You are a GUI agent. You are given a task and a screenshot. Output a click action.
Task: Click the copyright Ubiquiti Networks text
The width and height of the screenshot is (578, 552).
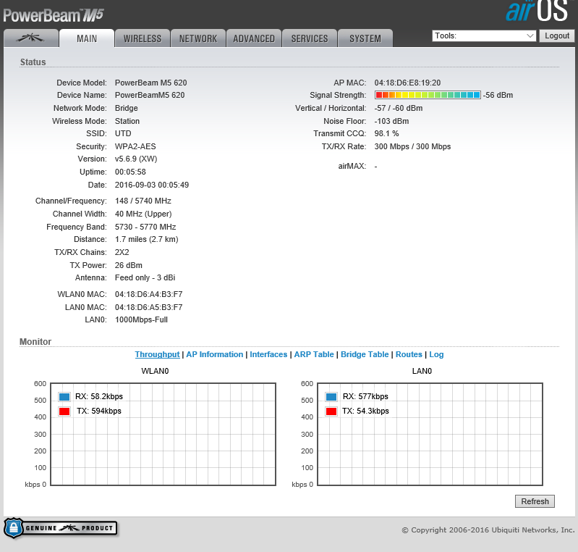488,530
